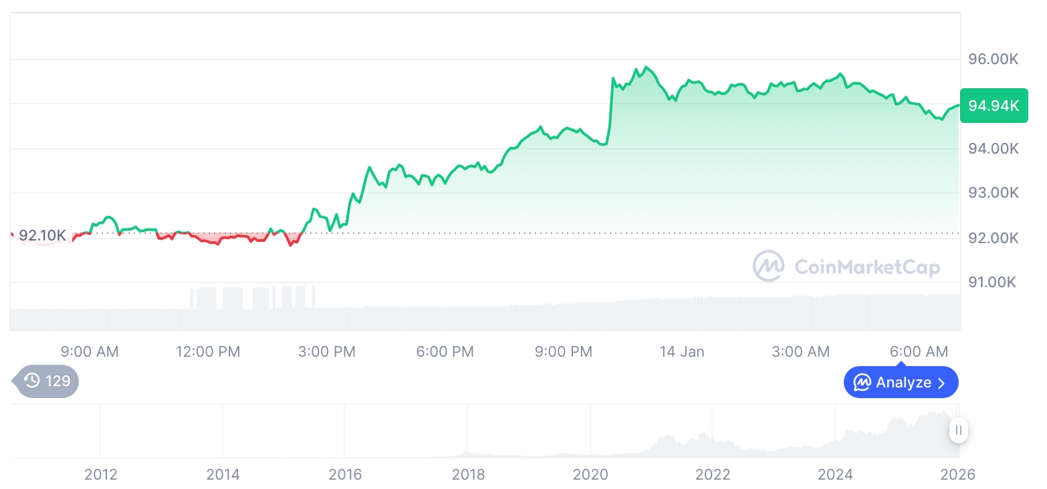Pick 2022 on the overview timeline
The width and height of the screenshot is (1047, 489).
[713, 474]
